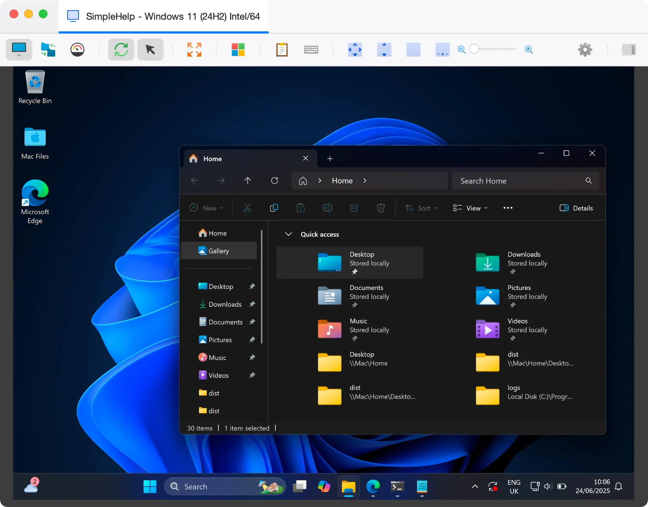Toggle the screen refresh/sync mode in the toolbar
The image size is (648, 507).
121,50
